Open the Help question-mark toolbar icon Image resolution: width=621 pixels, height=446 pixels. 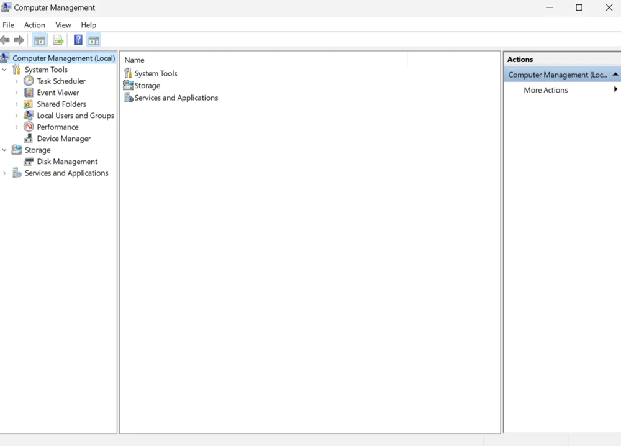(x=78, y=40)
